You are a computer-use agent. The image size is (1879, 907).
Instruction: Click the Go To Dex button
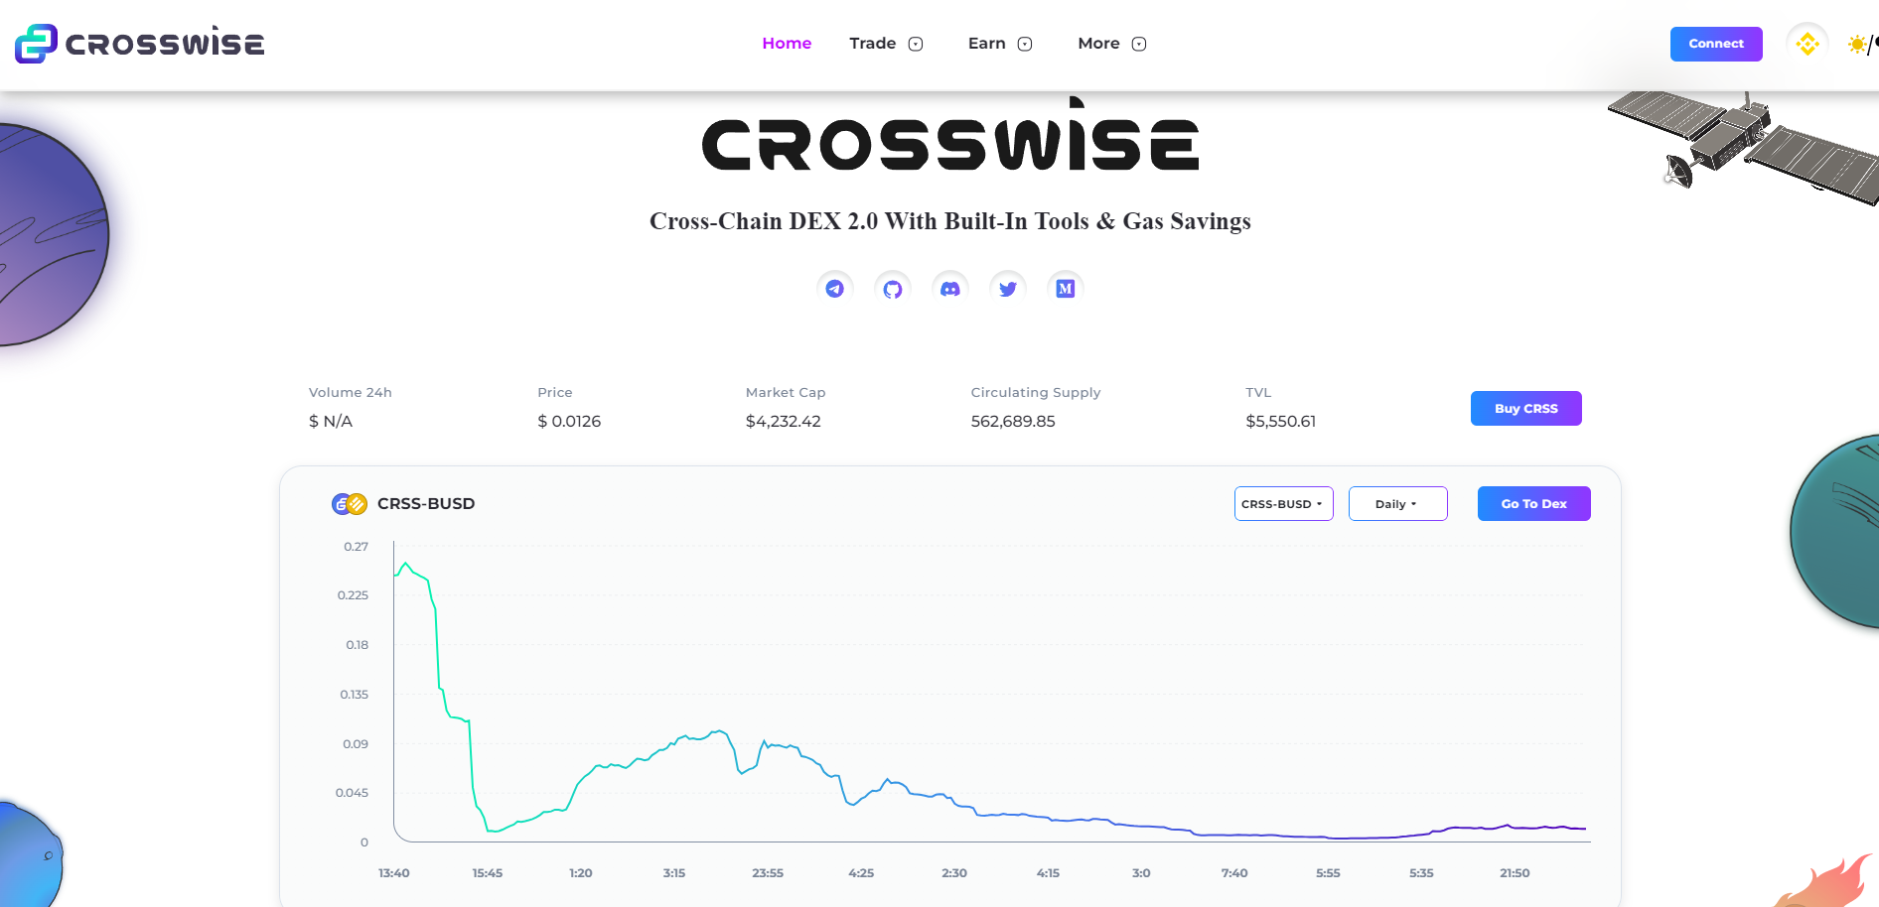click(x=1533, y=504)
